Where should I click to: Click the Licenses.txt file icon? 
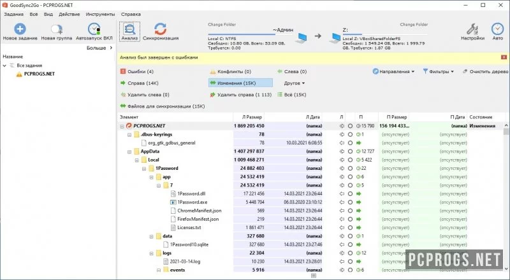173,228
